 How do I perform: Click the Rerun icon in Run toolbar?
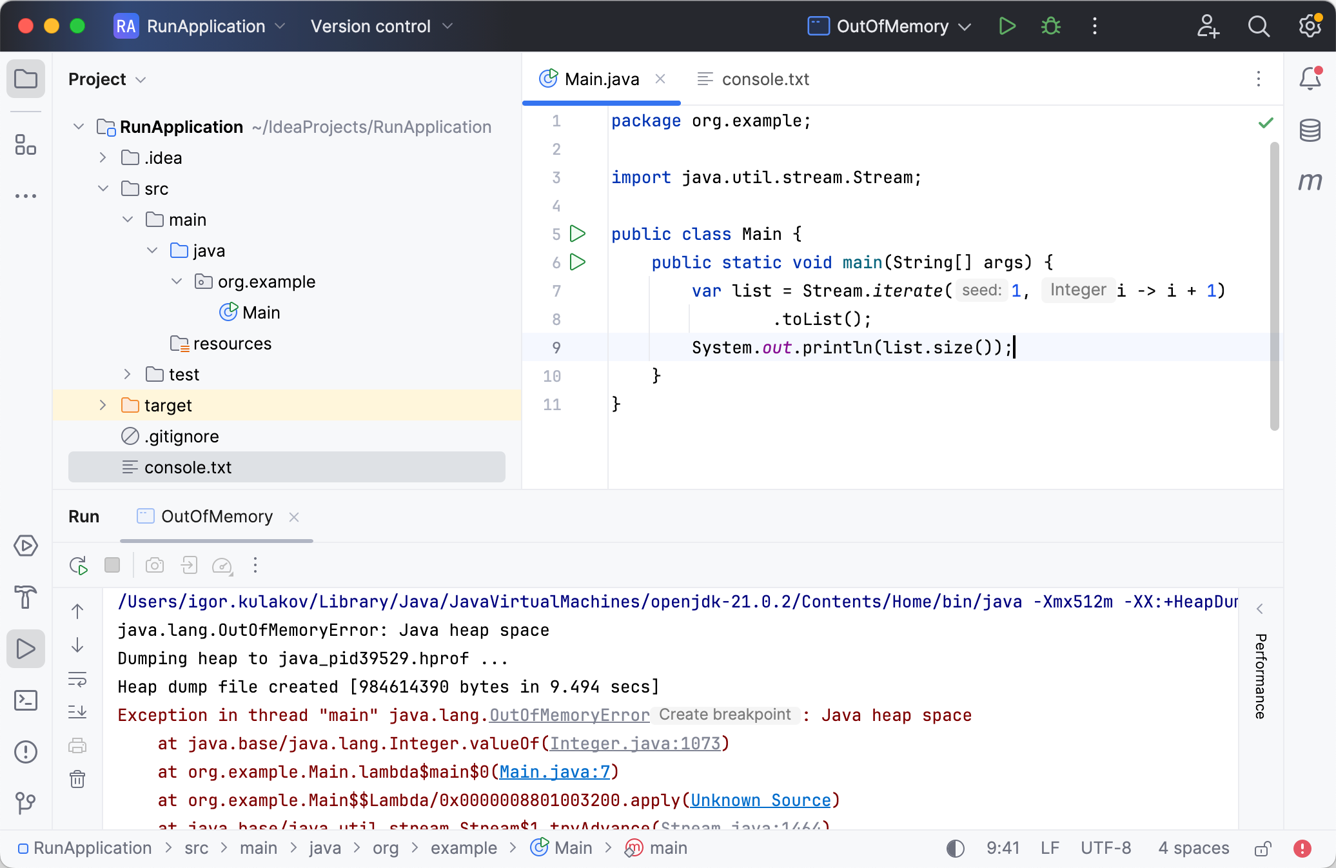click(79, 566)
